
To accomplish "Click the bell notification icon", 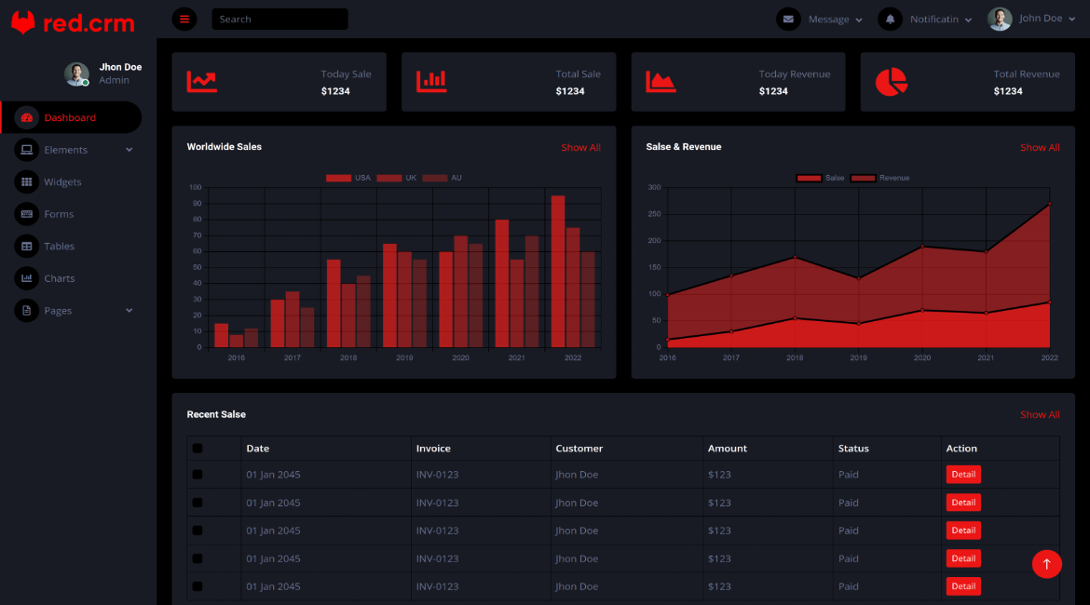I will [890, 19].
